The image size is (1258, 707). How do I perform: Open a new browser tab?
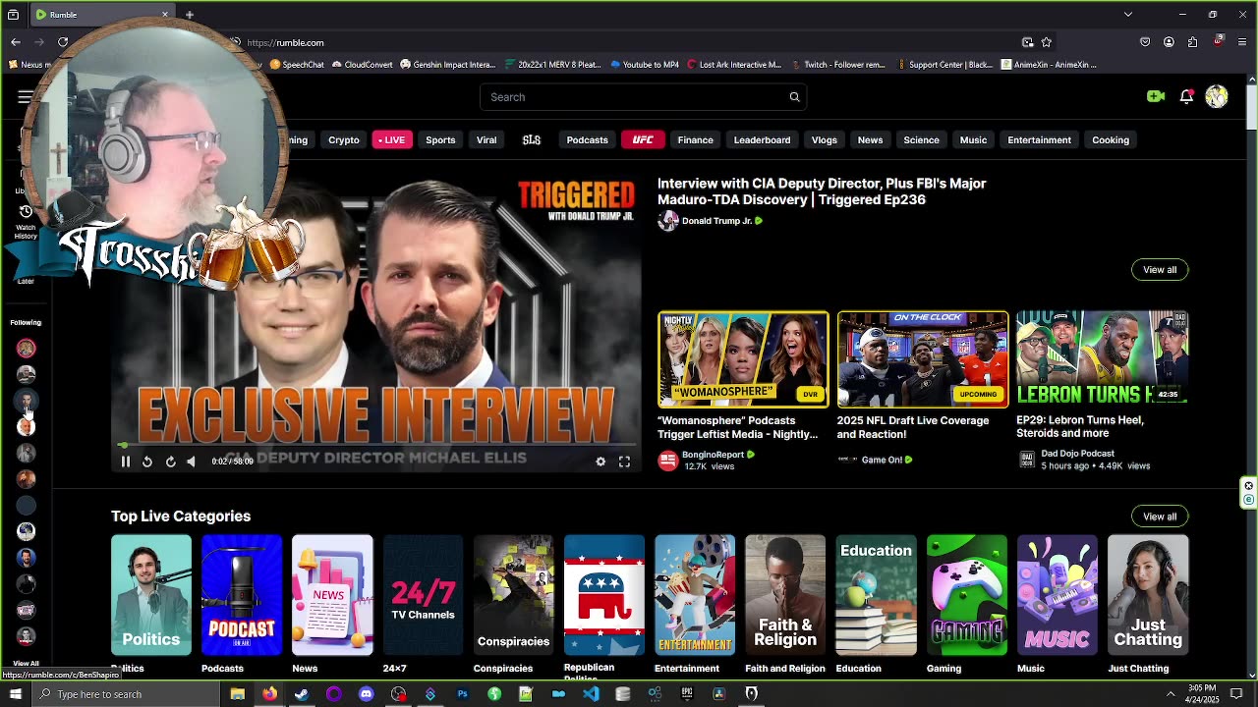click(x=189, y=15)
